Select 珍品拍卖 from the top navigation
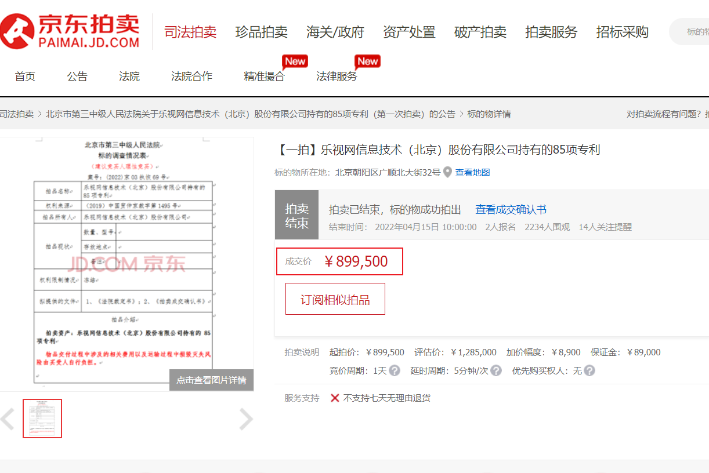Viewport: 709px width, 473px height. click(x=262, y=32)
